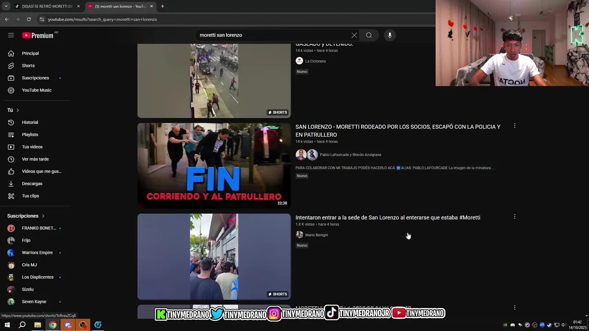Screen dimensions: 589x331
Task: Open NVIDIA tray icon
Action: click(x=505, y=325)
